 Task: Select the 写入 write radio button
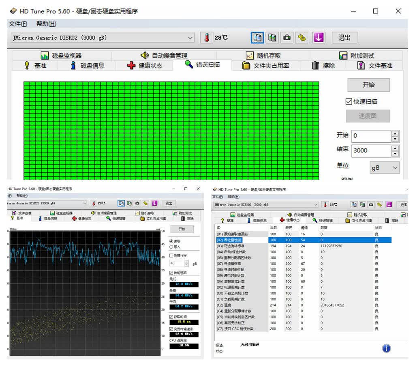point(171,247)
